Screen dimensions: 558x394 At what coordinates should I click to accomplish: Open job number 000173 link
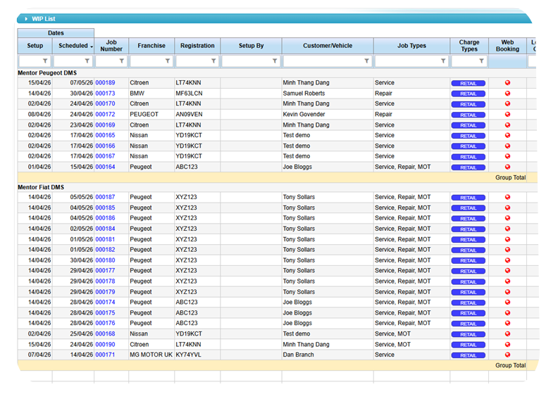pyautogui.click(x=105, y=94)
